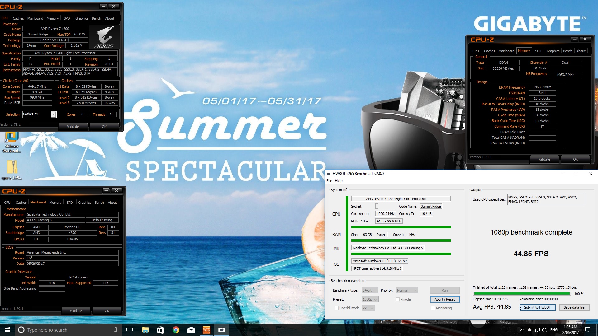
Task: Click Save data file button
Action: 574,307
